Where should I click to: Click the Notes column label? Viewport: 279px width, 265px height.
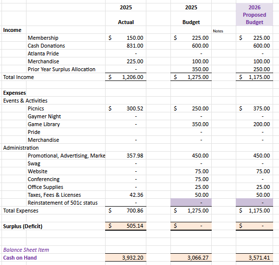[218, 31]
